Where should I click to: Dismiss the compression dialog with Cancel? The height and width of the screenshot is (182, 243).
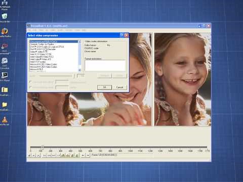(119, 87)
